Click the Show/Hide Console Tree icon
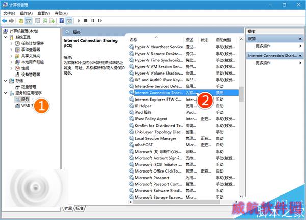306x220 pixels. point(29,21)
